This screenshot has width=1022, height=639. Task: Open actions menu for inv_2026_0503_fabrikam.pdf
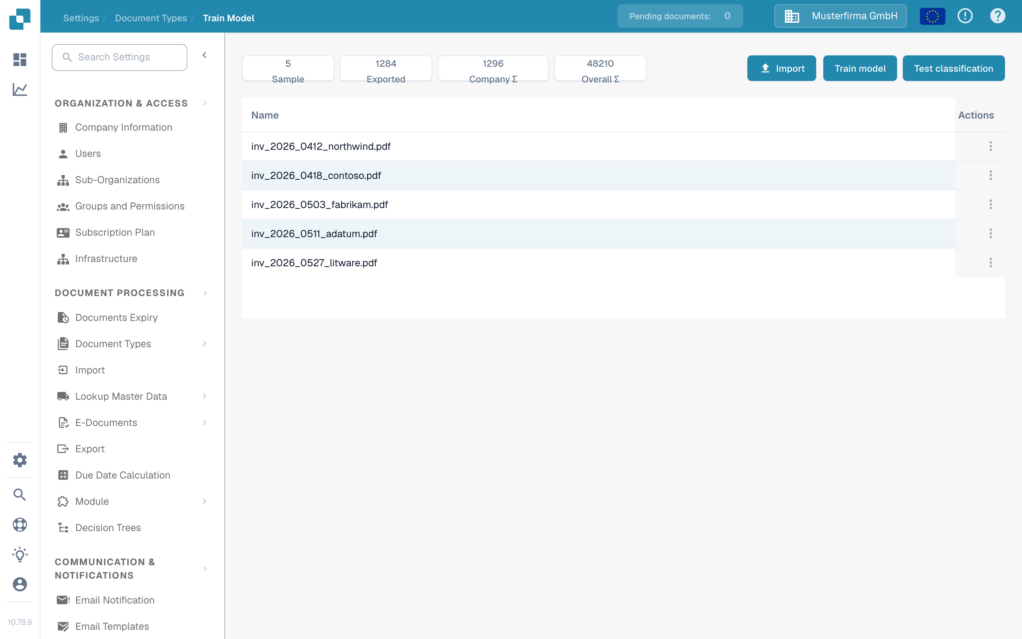tap(990, 204)
